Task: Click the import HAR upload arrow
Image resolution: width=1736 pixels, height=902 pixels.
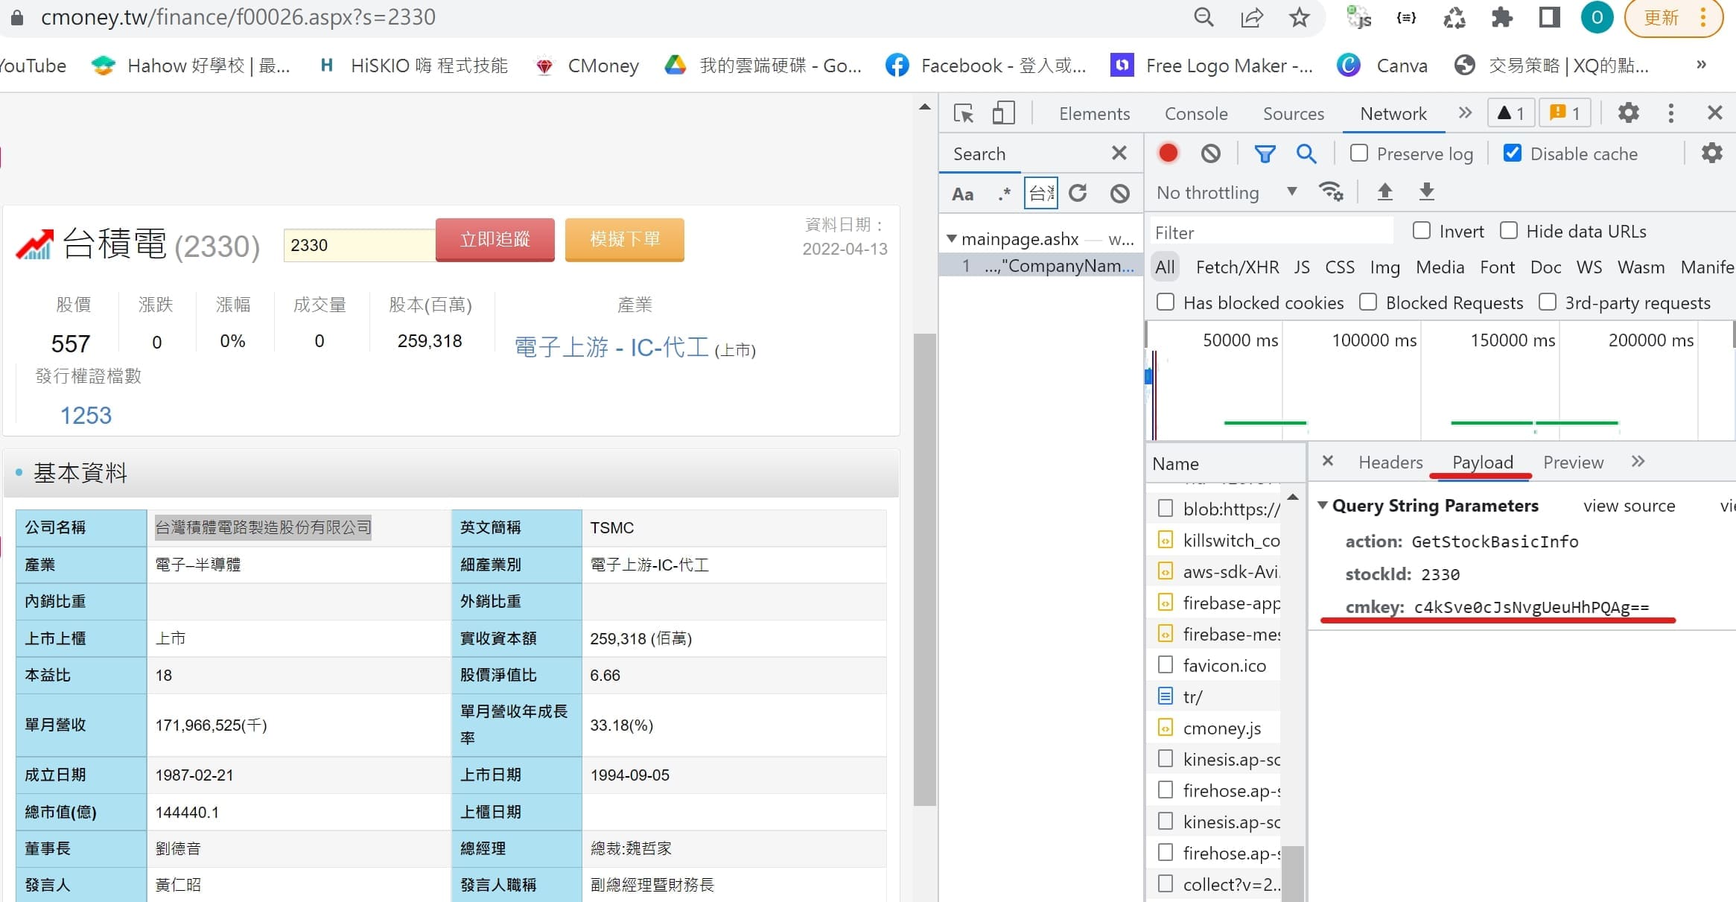Action: click(1384, 191)
